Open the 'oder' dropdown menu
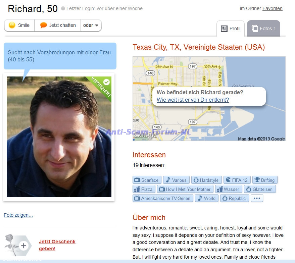295x263 pixels. [x=91, y=25]
